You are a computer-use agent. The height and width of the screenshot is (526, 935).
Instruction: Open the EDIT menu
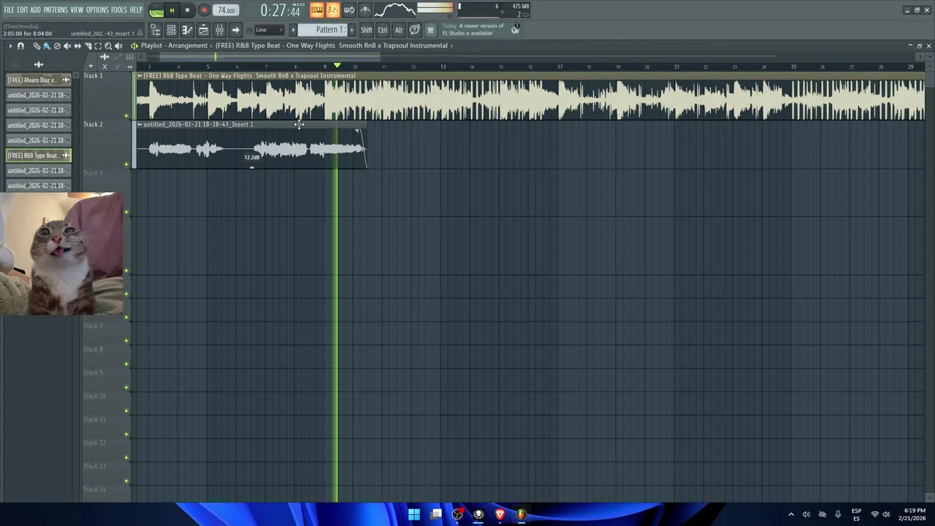[x=23, y=10]
